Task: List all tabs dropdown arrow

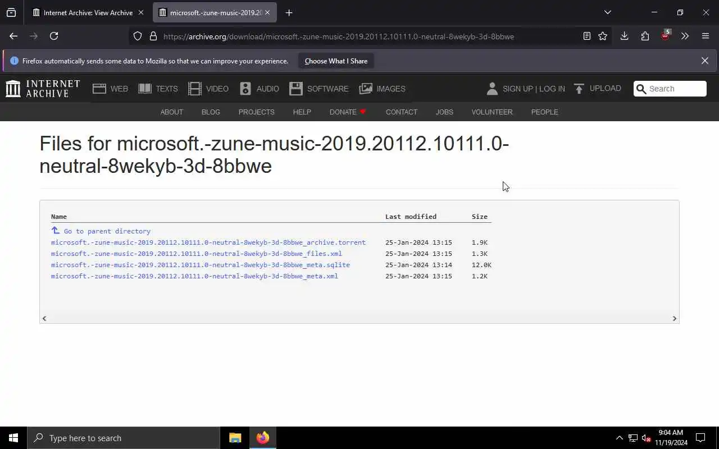Action: [607, 12]
